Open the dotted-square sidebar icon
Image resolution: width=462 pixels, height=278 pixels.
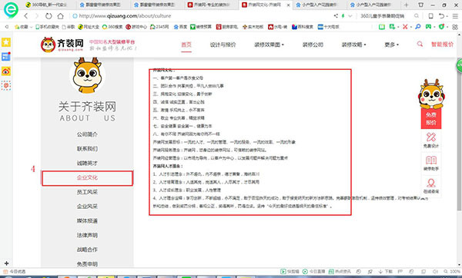(x=6, y=85)
